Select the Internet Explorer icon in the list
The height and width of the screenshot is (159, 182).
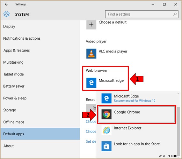pyautogui.click(x=106, y=130)
